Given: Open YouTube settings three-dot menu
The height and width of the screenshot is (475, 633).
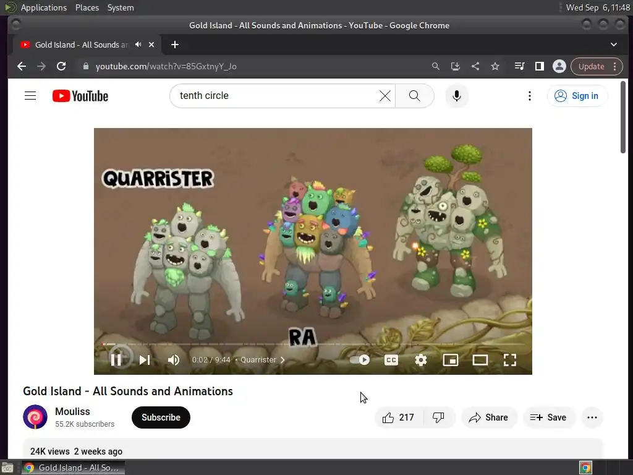Looking at the screenshot, I should click(530, 96).
